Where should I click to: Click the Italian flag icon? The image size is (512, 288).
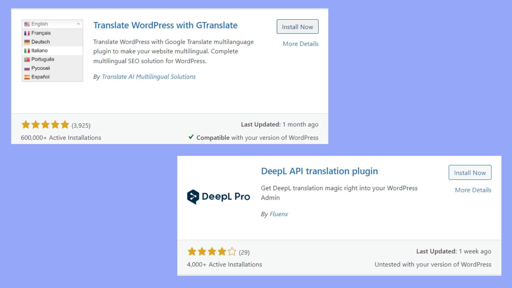tap(27, 51)
